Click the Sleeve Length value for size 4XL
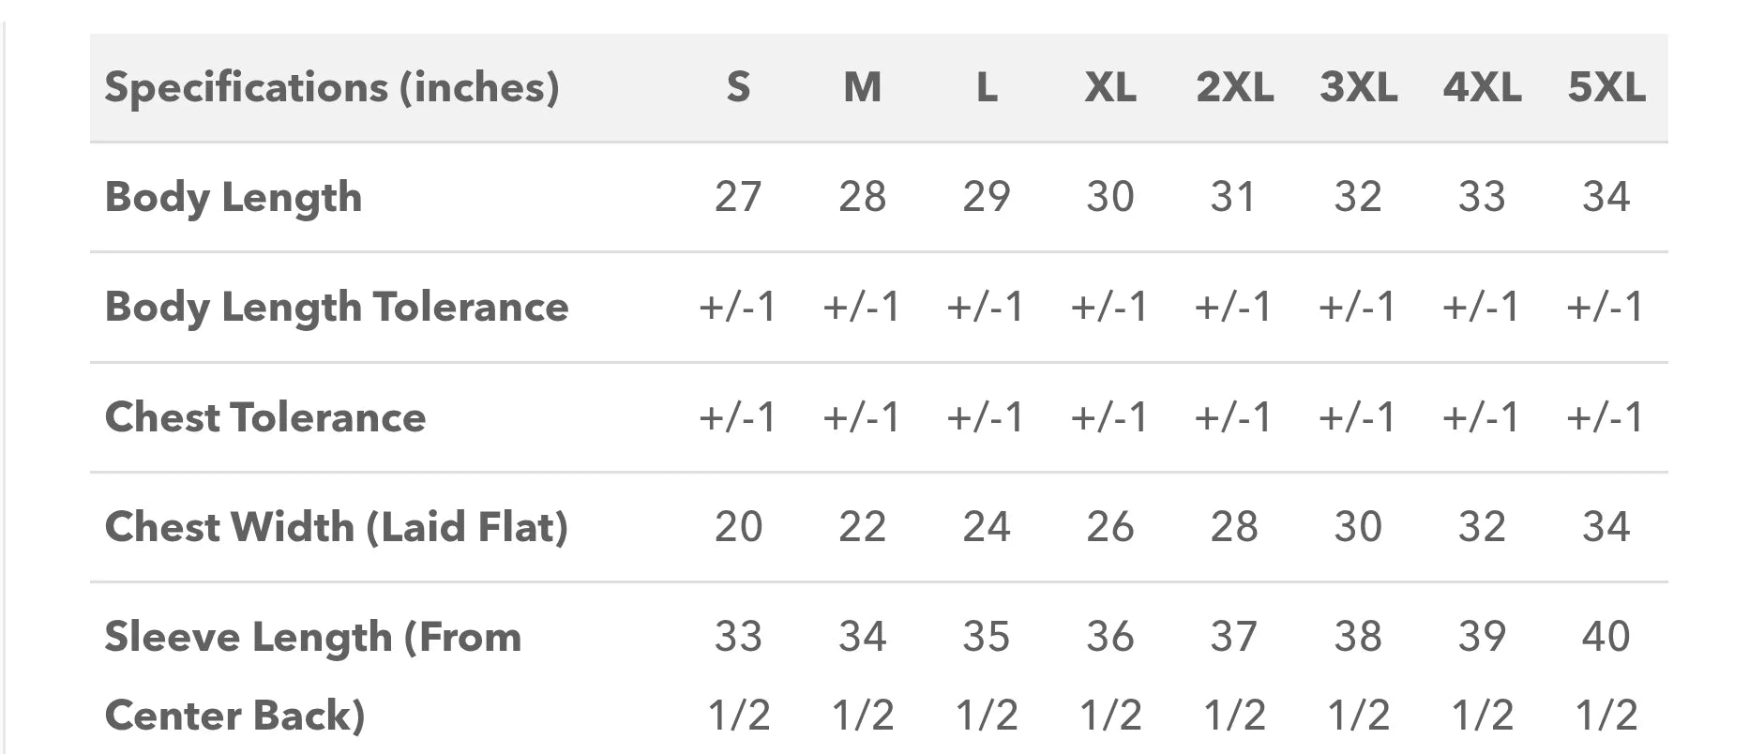This screenshot has height=754, width=1749. click(1482, 675)
